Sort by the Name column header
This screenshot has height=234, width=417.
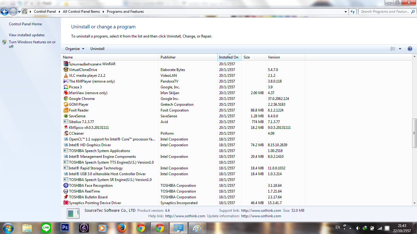tap(110, 57)
